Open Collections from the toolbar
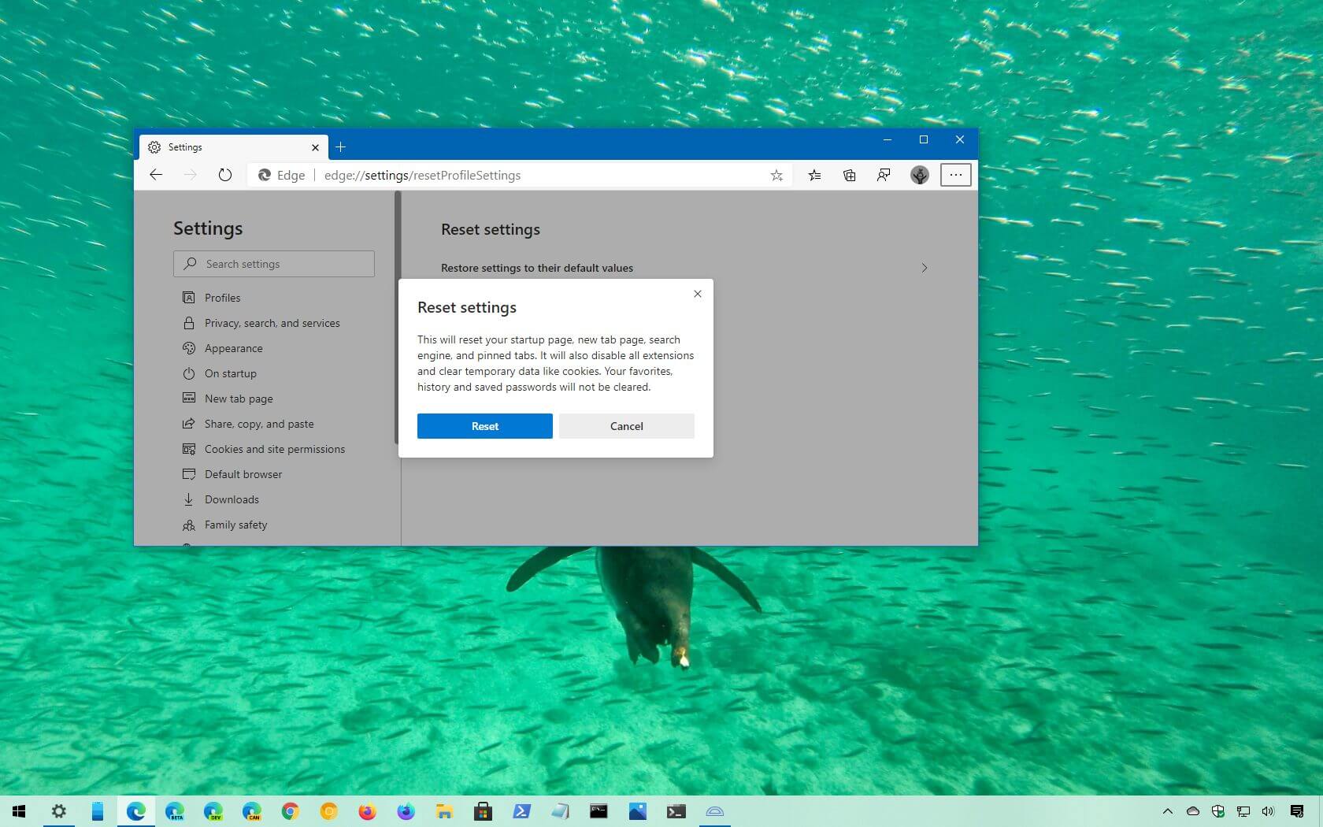1323x827 pixels. [849, 175]
